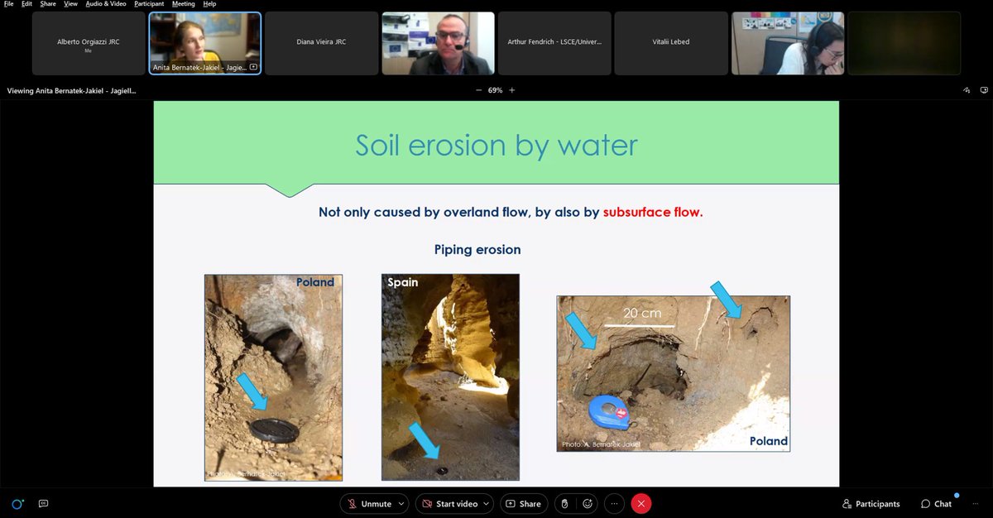Open the Audio & Video menu
Screen dimensions: 993x518
coord(106,4)
